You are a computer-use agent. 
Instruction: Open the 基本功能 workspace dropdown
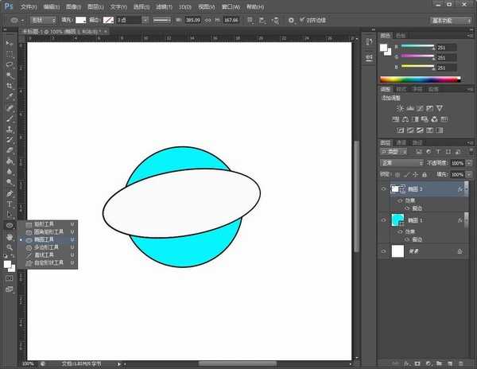[449, 20]
